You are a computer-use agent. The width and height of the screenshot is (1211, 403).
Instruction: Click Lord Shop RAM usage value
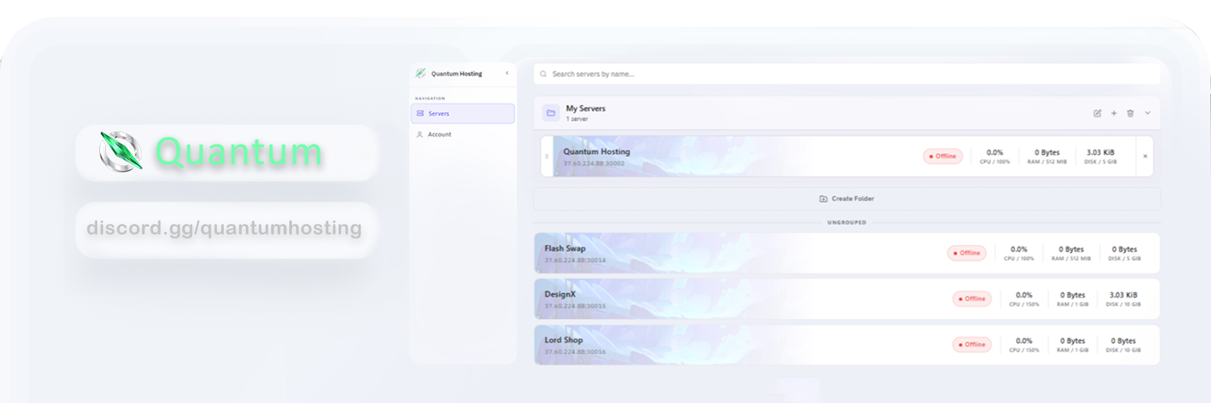[x=1072, y=341]
